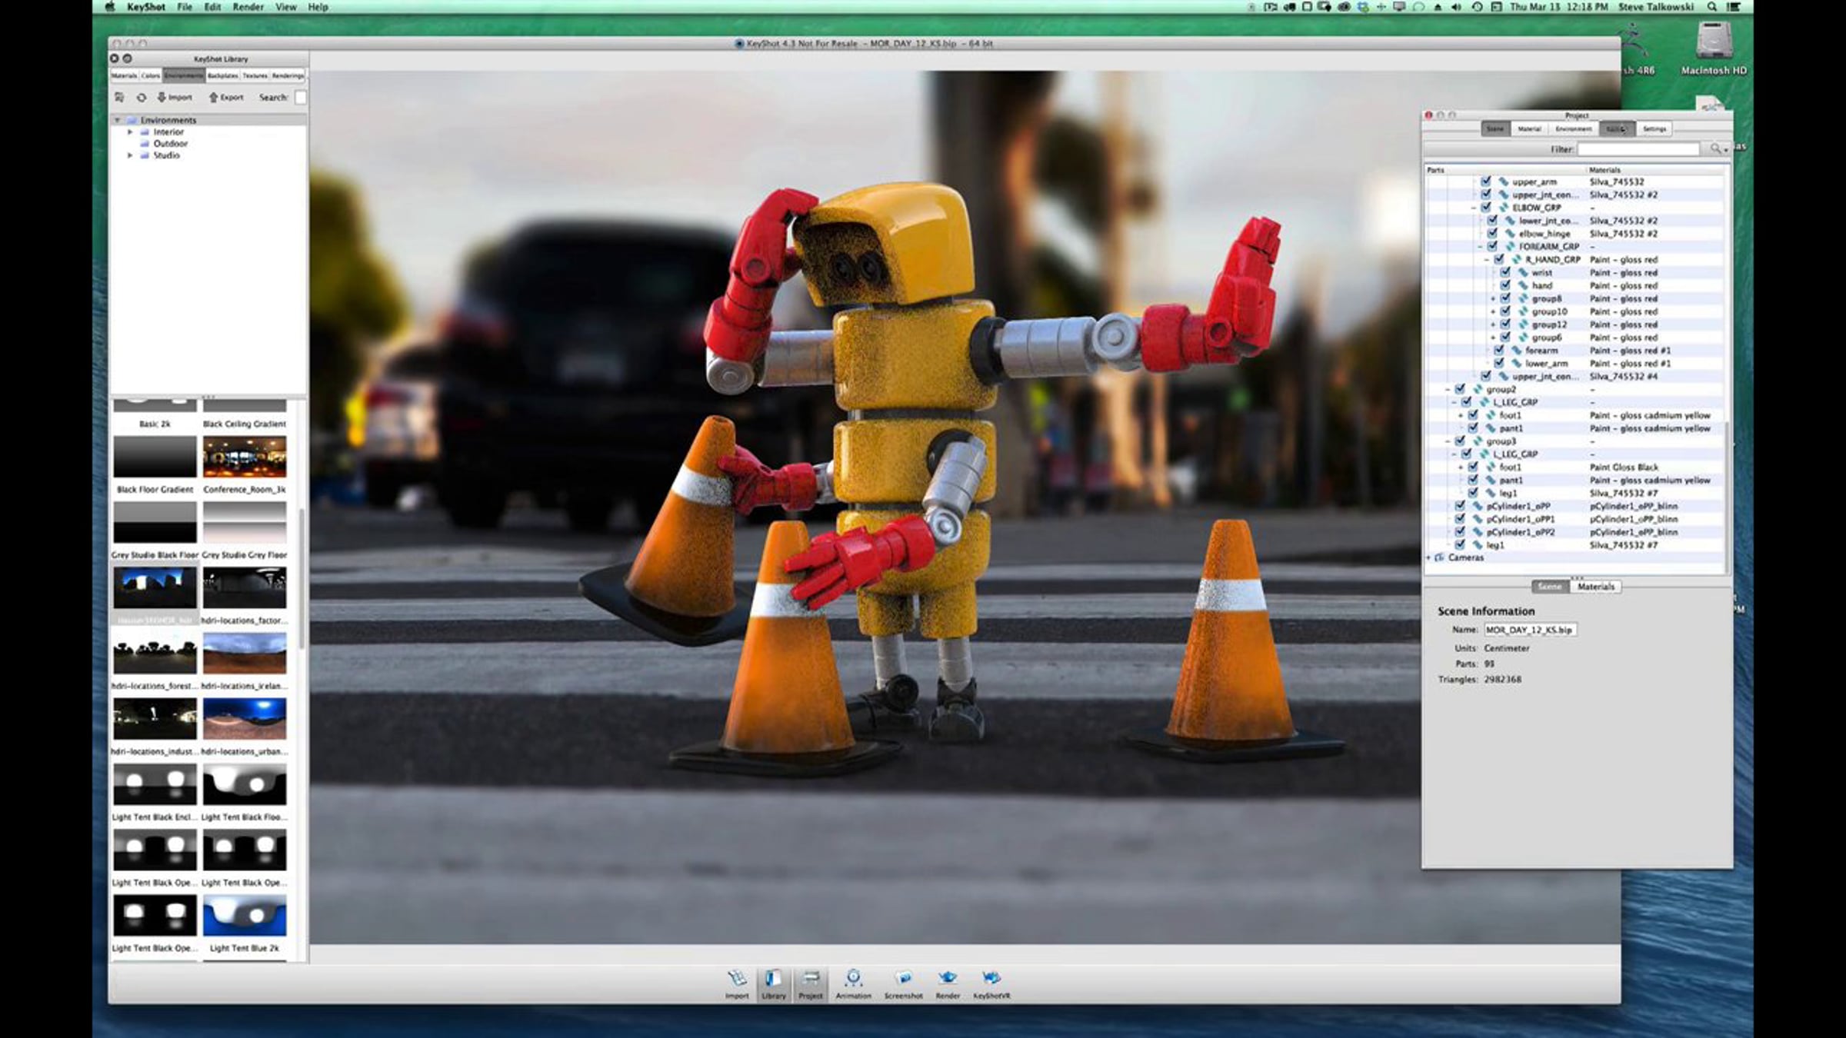Toggle the pCylinder1_oPP2 visibility checkbox
The image size is (1846, 1038).
tap(1459, 531)
